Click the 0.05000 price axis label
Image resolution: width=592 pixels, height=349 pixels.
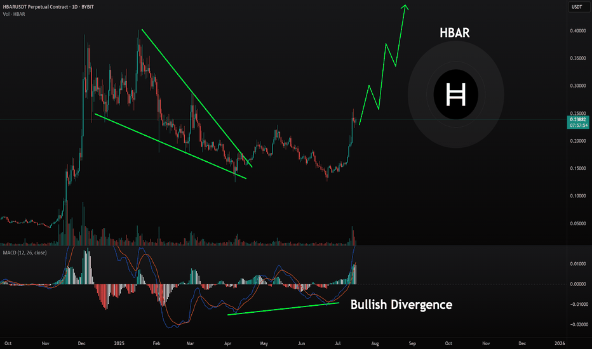point(578,224)
